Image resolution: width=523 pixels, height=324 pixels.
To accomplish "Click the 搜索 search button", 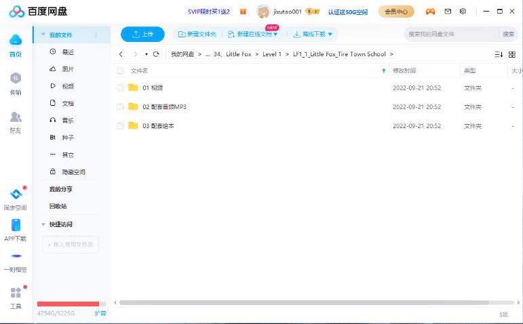I will [x=508, y=34].
